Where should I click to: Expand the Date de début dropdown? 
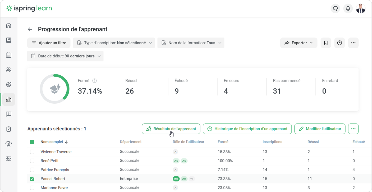(65, 56)
